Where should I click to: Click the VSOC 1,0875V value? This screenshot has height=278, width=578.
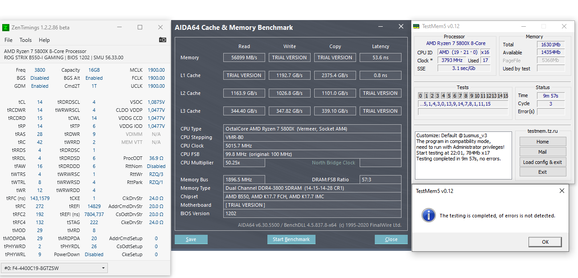pos(156,102)
